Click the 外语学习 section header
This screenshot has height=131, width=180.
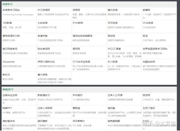7,4
